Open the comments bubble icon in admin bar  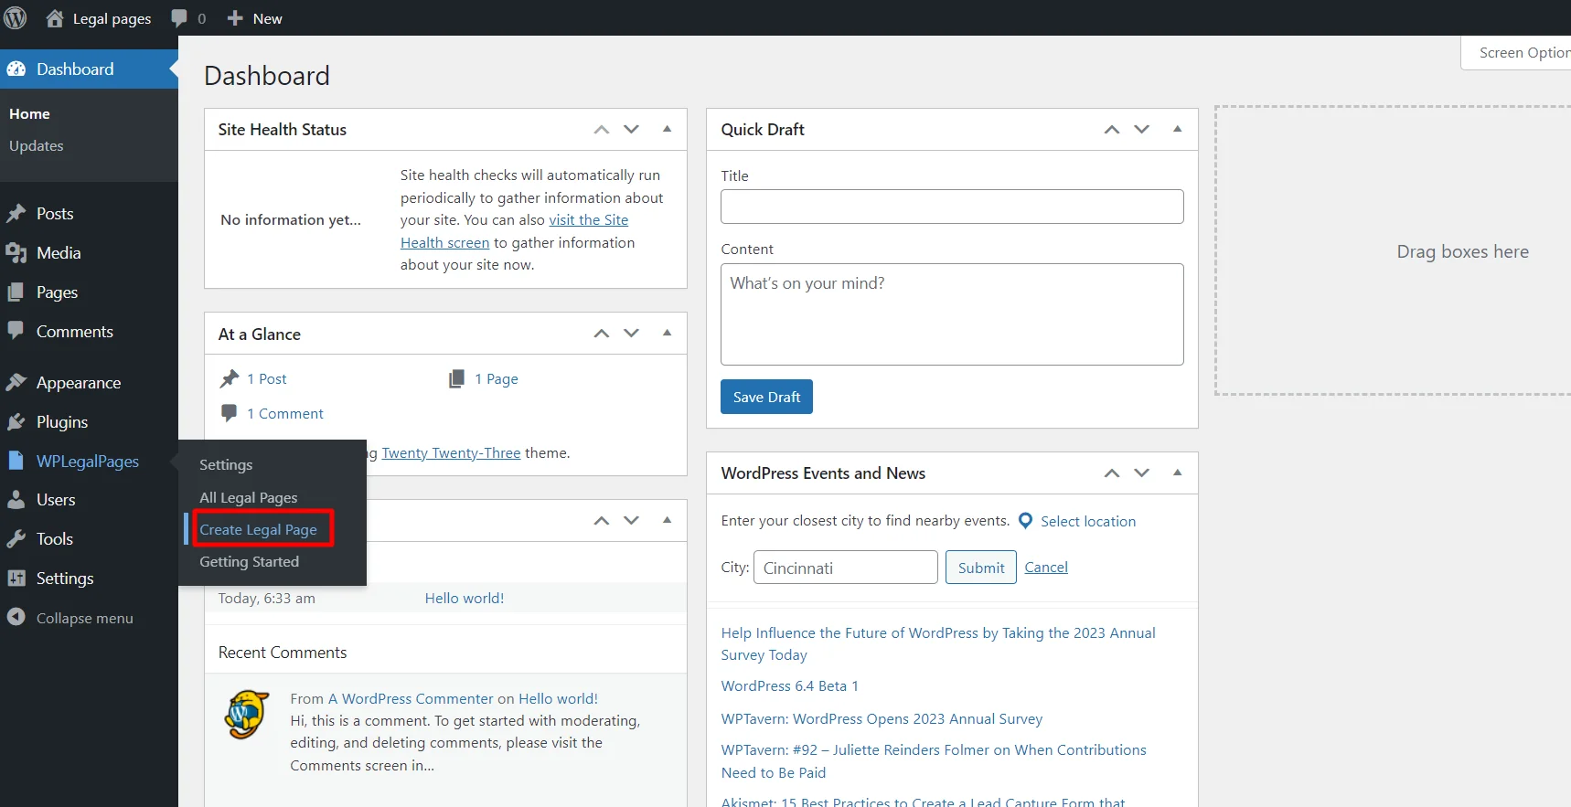179,18
